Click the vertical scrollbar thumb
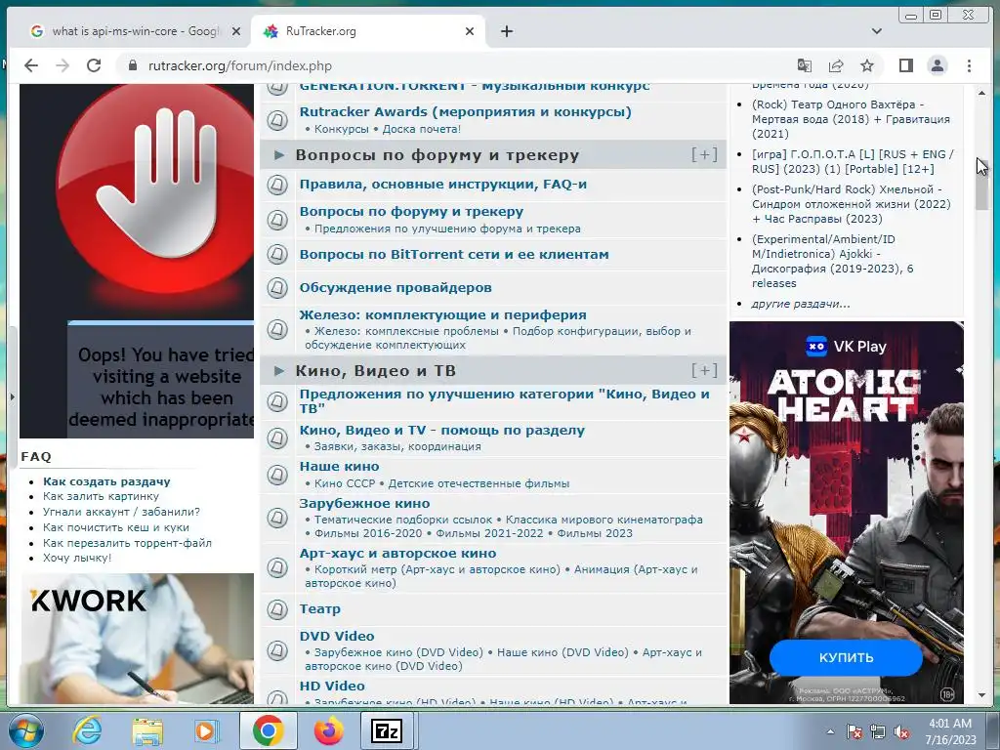 click(981, 185)
